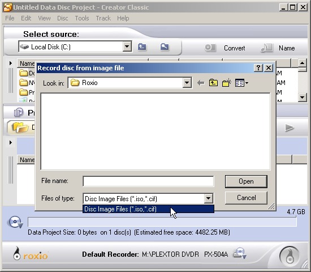Select Disc Image Files option in dropdown list
The image size is (311, 272).
148,209
